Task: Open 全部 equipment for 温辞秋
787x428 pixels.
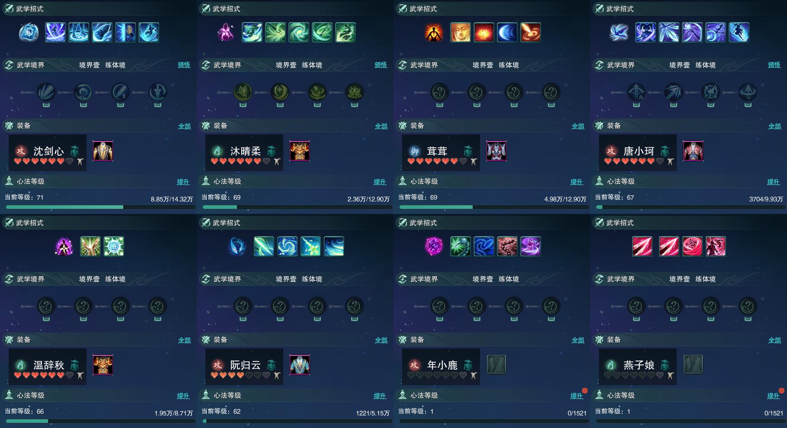Action: [185, 340]
